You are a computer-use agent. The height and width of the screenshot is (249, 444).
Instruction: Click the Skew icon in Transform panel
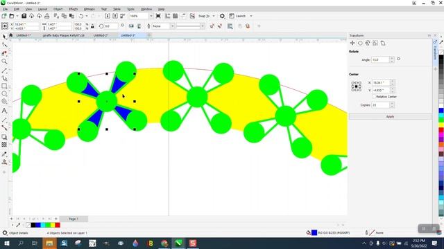point(383,43)
